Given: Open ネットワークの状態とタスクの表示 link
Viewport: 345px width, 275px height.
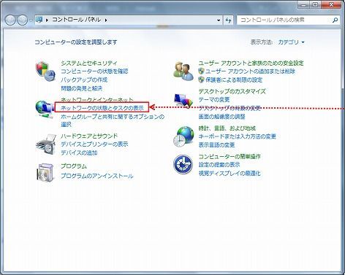Looking at the screenshot, I should [x=102, y=107].
